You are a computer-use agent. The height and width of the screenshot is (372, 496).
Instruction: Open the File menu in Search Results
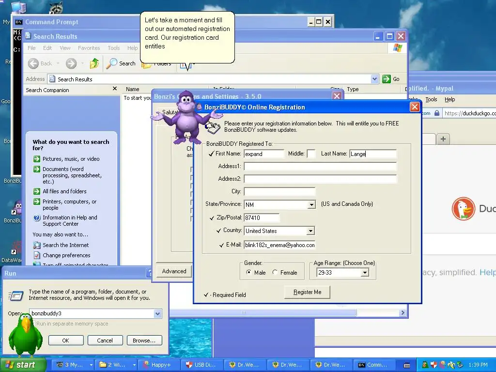point(31,48)
